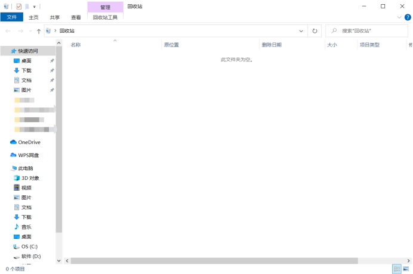Open pinned 文档 under quick access
413x274 pixels.
point(26,80)
